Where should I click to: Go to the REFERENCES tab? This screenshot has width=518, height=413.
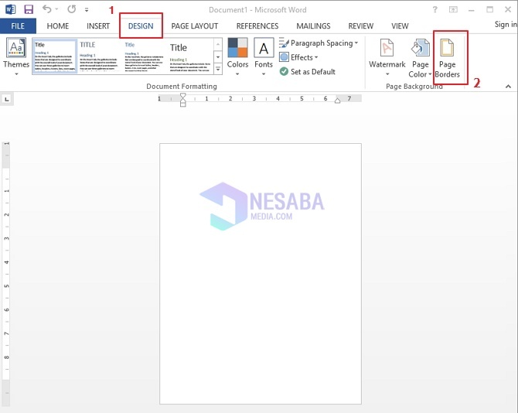(x=257, y=26)
